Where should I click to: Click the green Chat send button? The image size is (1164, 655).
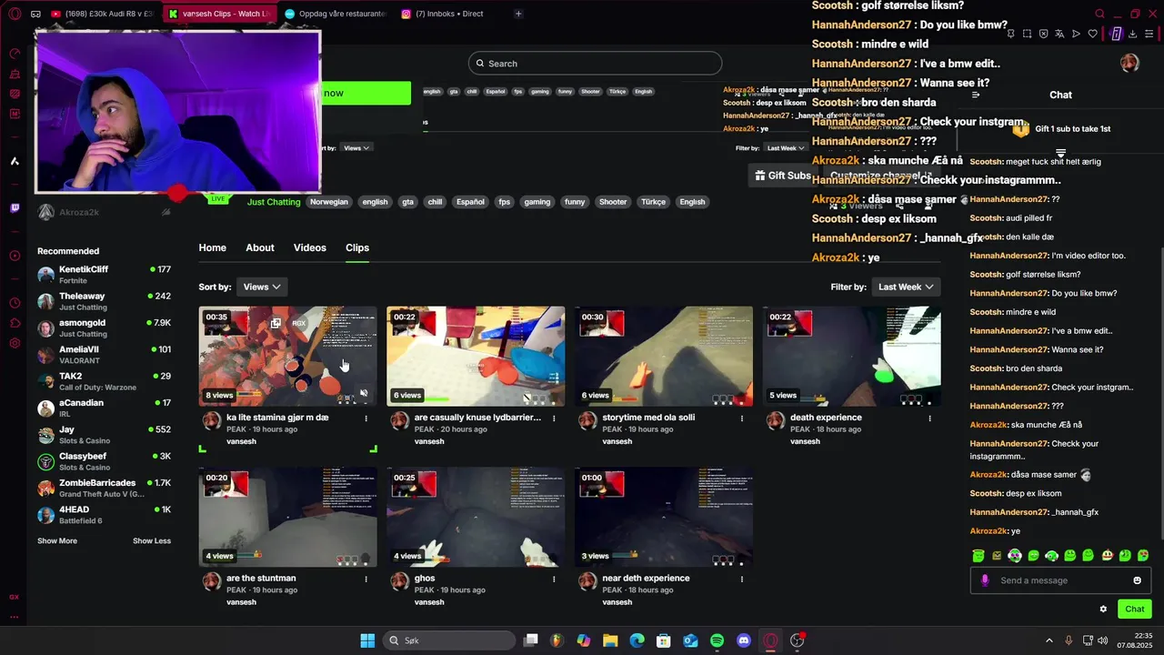[x=1135, y=610]
